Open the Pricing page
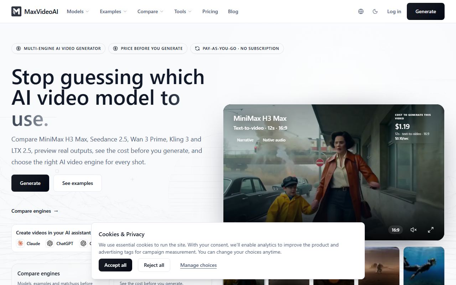 [x=210, y=11]
